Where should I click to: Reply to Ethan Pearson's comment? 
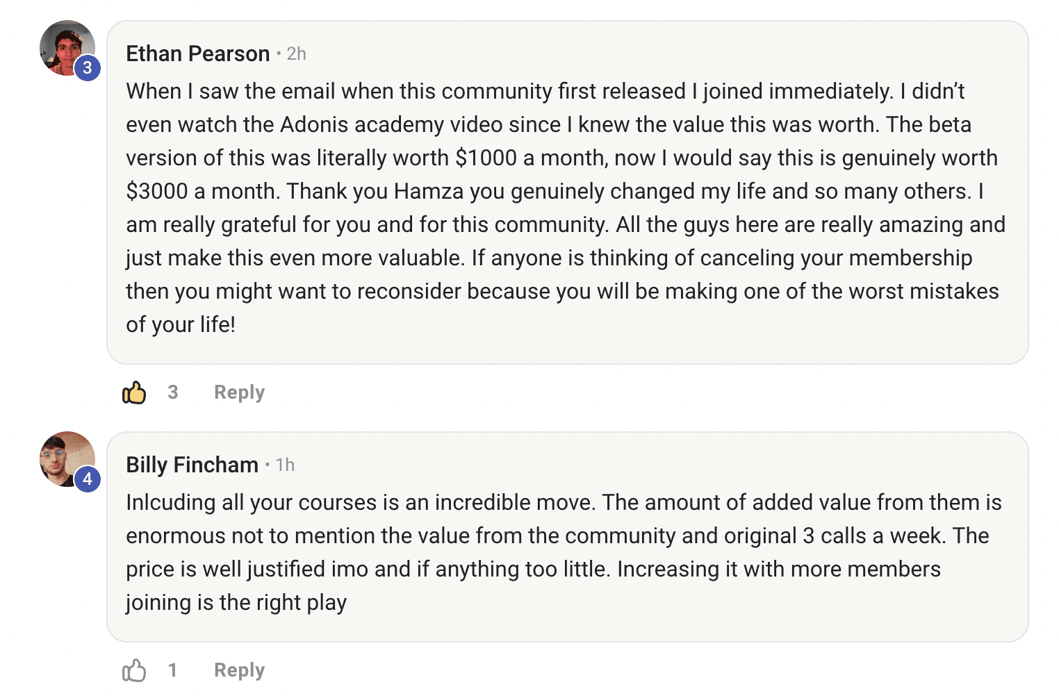[239, 392]
